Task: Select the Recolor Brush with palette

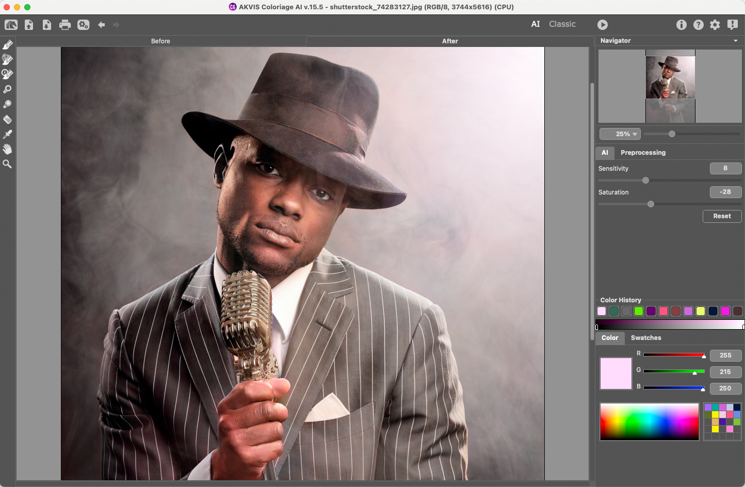Action: (x=7, y=60)
